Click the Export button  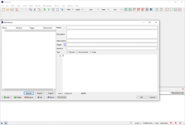(40, 93)
